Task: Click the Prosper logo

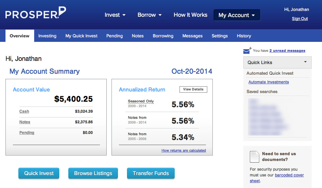Action: click(x=36, y=13)
